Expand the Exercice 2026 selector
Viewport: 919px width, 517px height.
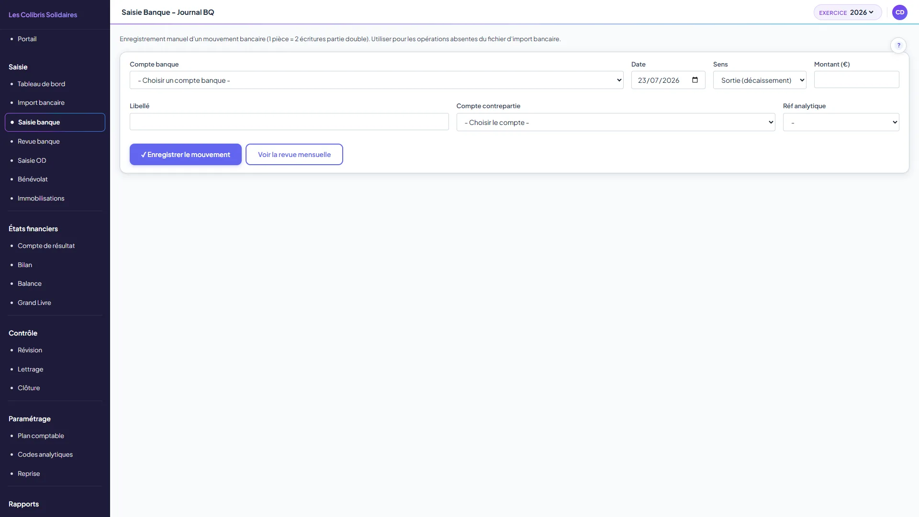pos(847,12)
